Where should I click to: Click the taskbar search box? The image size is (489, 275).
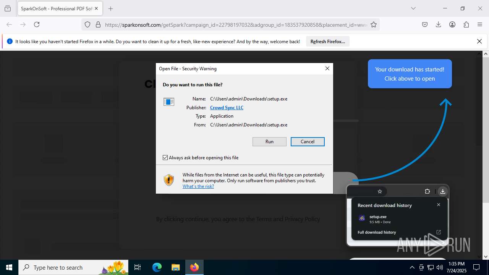pyautogui.click(x=74, y=267)
